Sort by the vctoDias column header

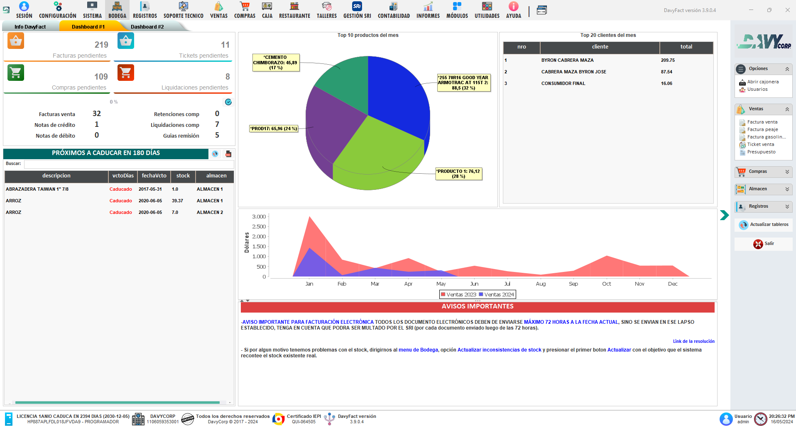point(123,176)
